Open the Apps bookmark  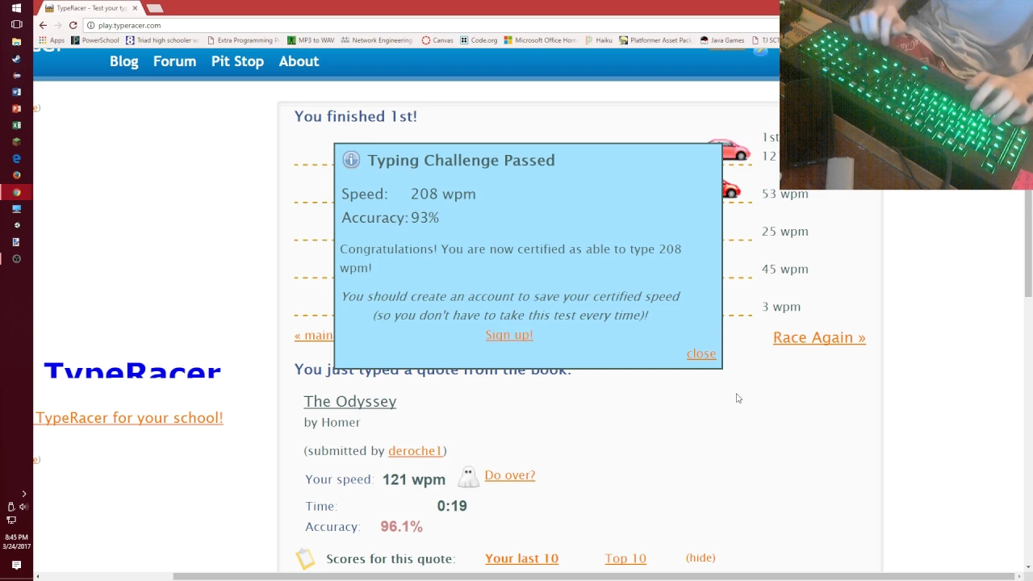click(x=52, y=40)
